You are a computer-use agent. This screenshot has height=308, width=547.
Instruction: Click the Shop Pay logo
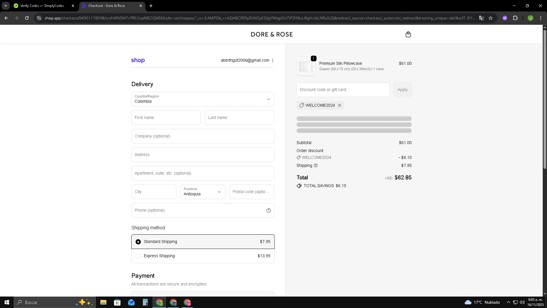[x=138, y=60]
